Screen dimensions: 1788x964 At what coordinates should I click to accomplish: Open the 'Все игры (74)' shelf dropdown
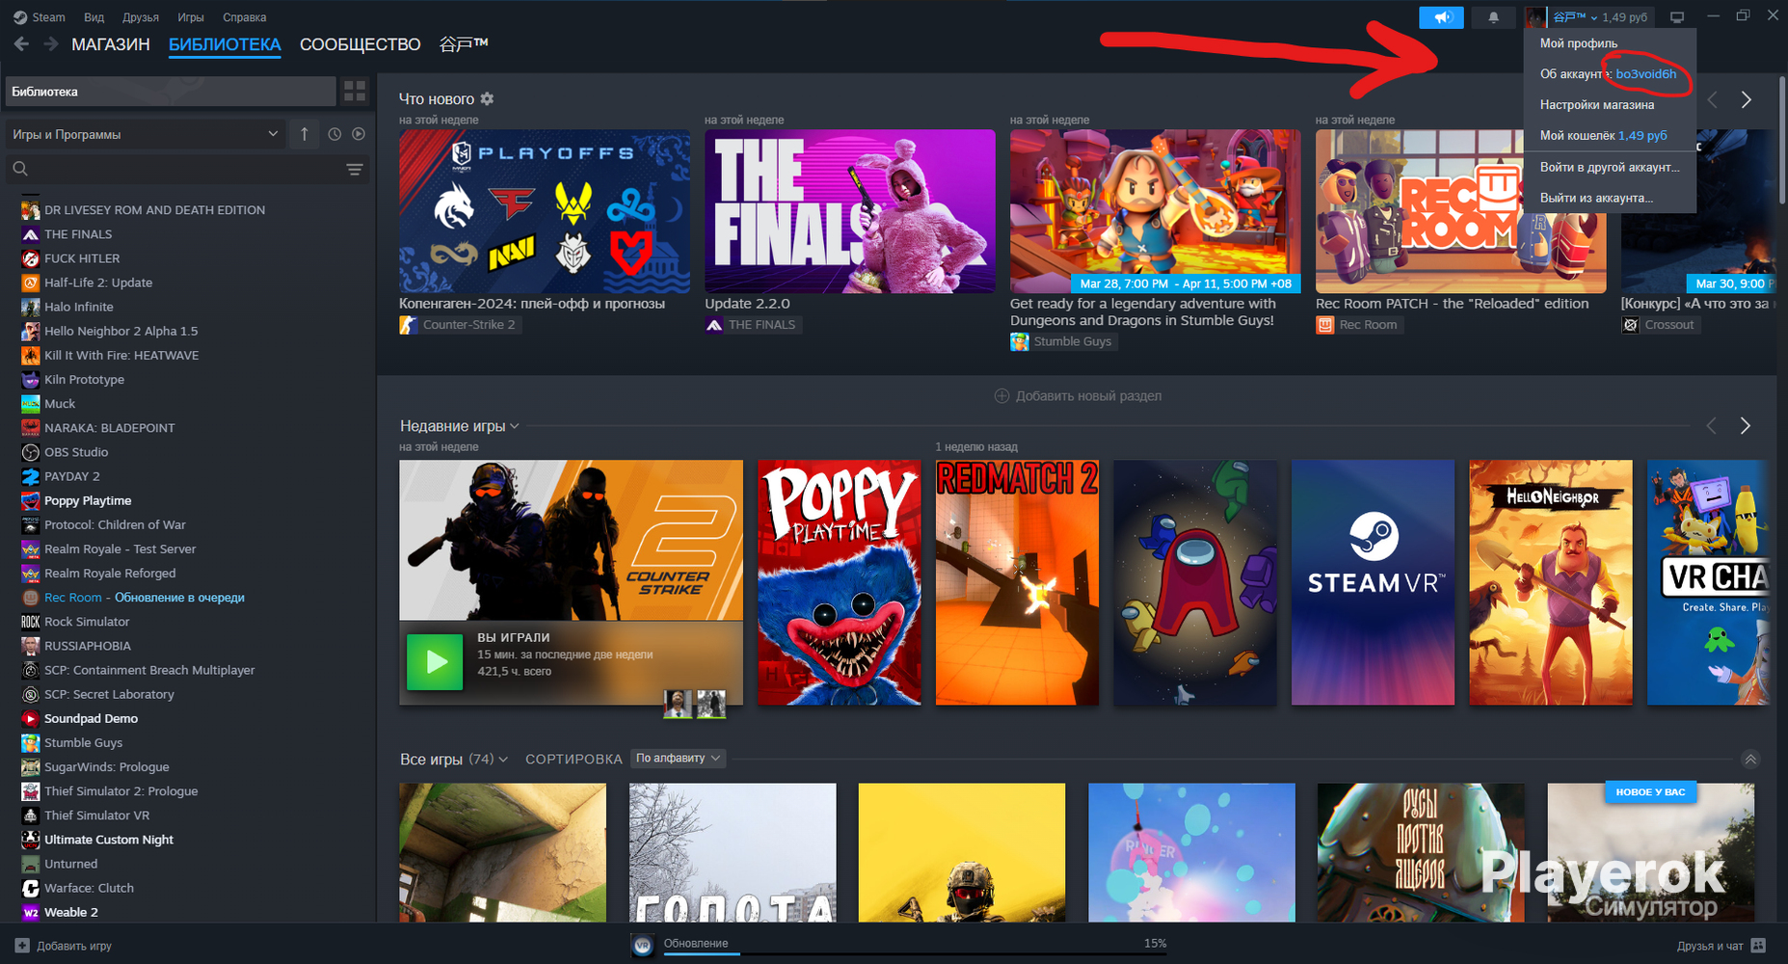tap(454, 760)
